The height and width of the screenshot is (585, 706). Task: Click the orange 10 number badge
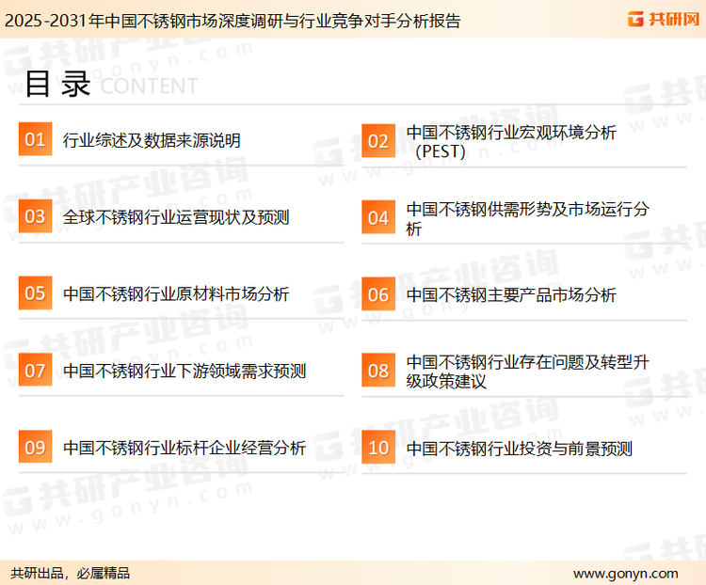378,448
